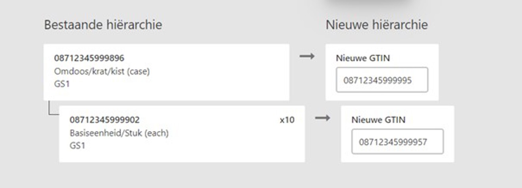This screenshot has width=522, height=188.
Task: Click the arrow next to the case GTIN
Action: [307, 56]
